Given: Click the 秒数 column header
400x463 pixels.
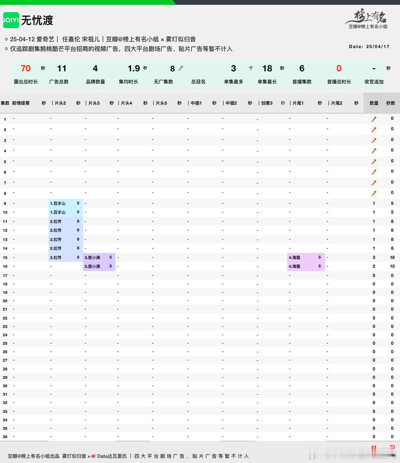Looking at the screenshot, I should (x=391, y=103).
